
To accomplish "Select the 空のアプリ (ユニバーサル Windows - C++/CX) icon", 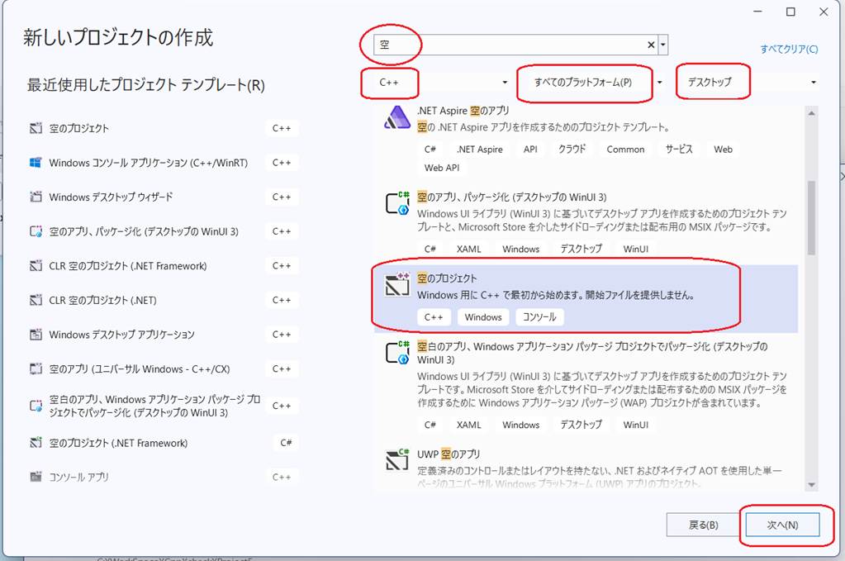I will point(36,369).
